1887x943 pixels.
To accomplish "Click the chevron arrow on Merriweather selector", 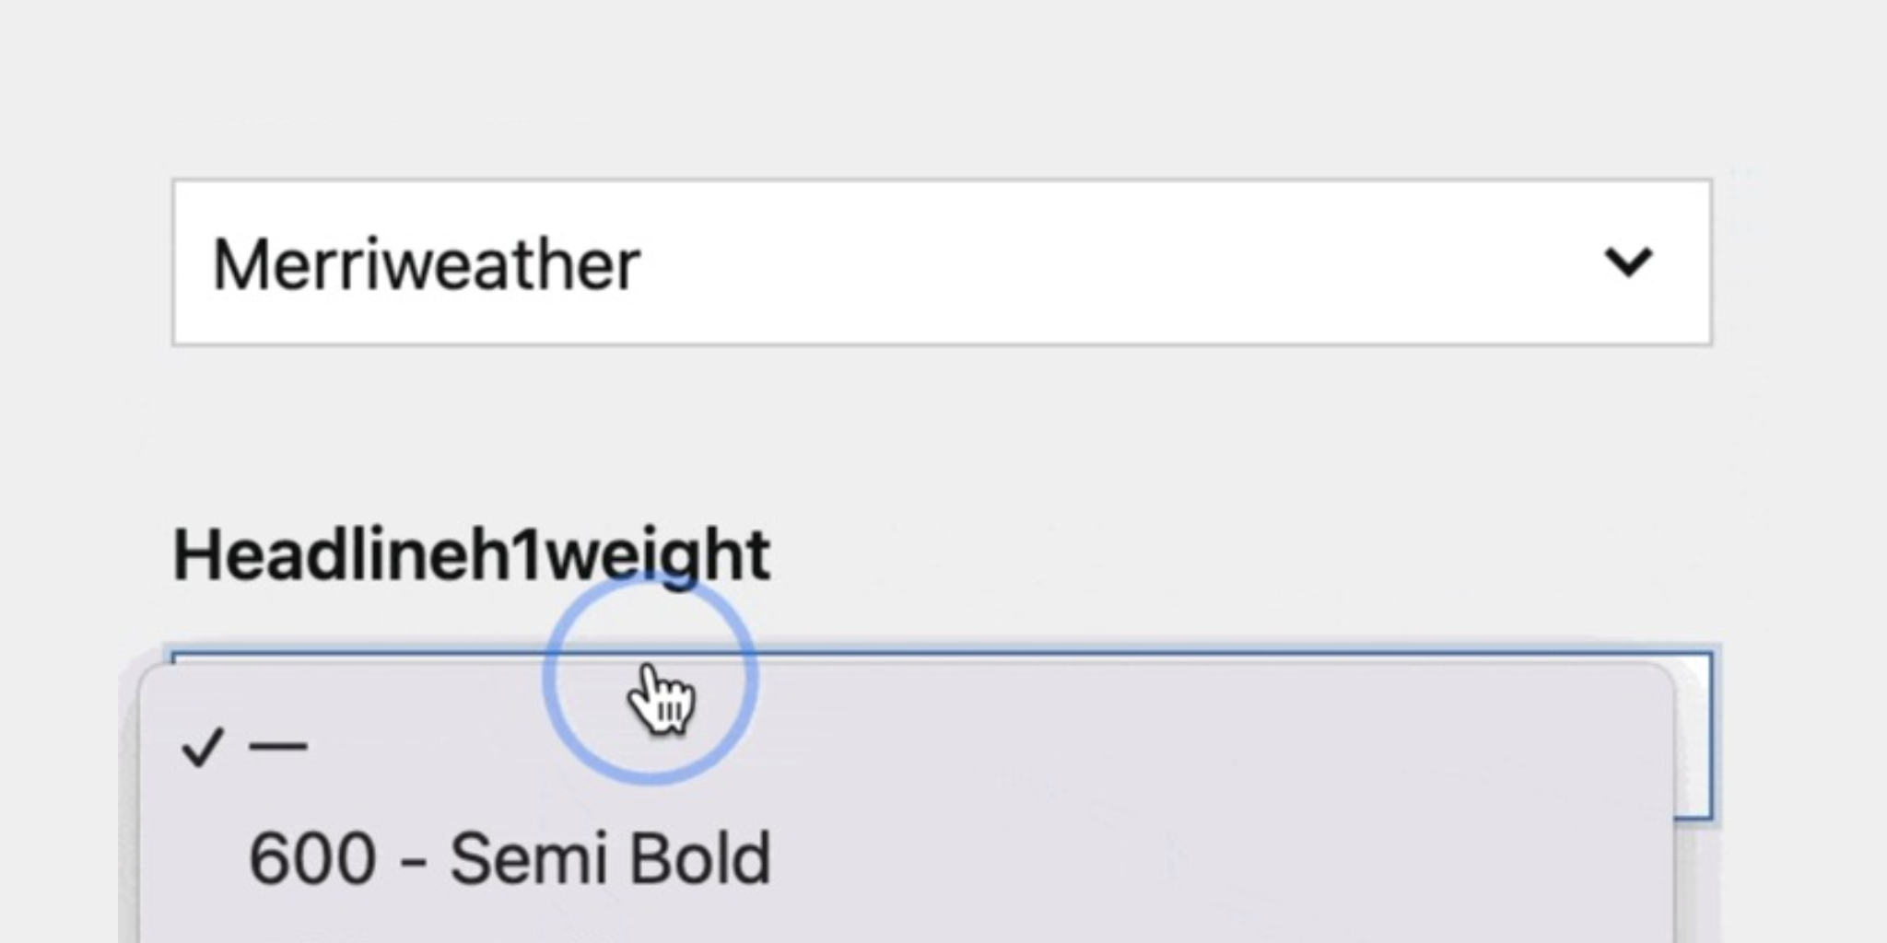I will tap(1628, 262).
